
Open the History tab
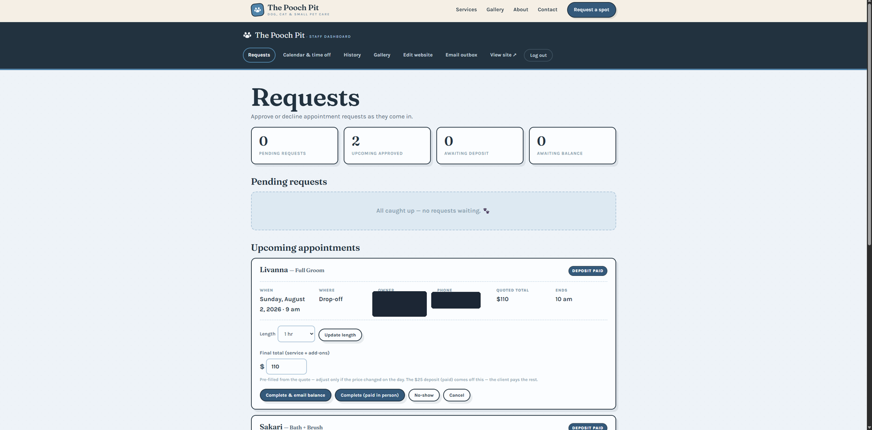352,55
